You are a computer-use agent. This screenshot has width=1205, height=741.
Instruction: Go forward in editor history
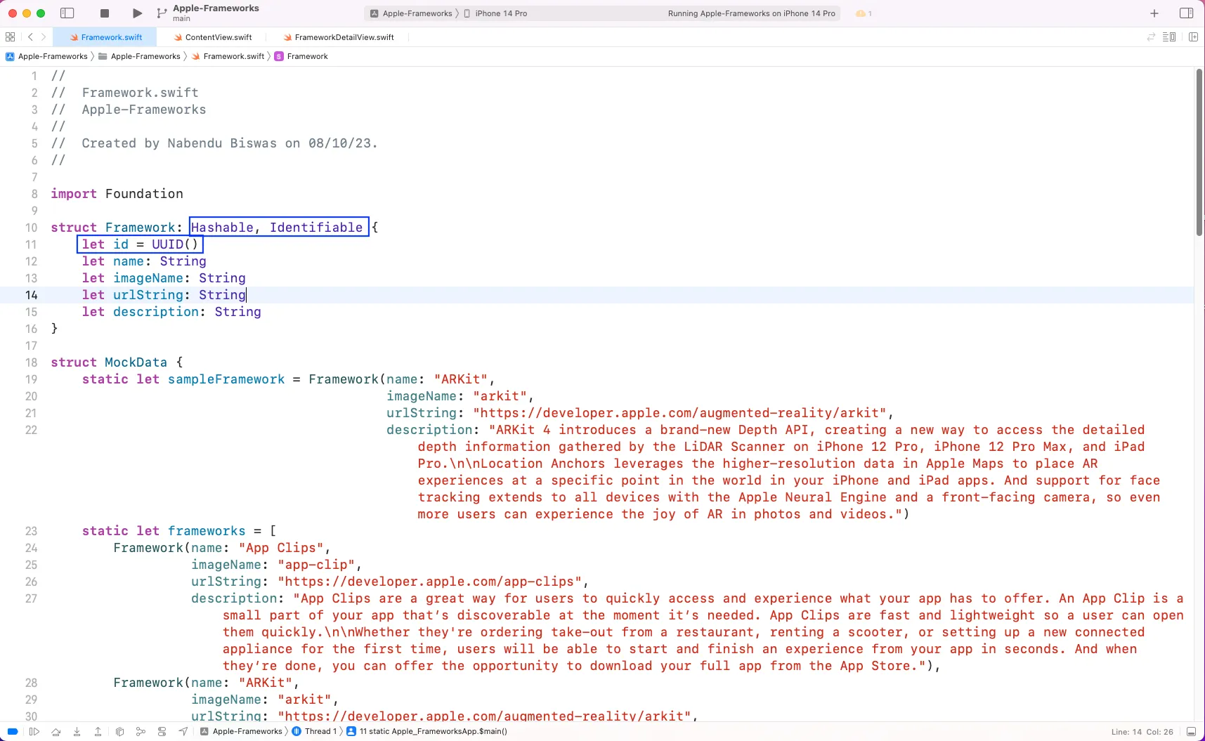44,37
